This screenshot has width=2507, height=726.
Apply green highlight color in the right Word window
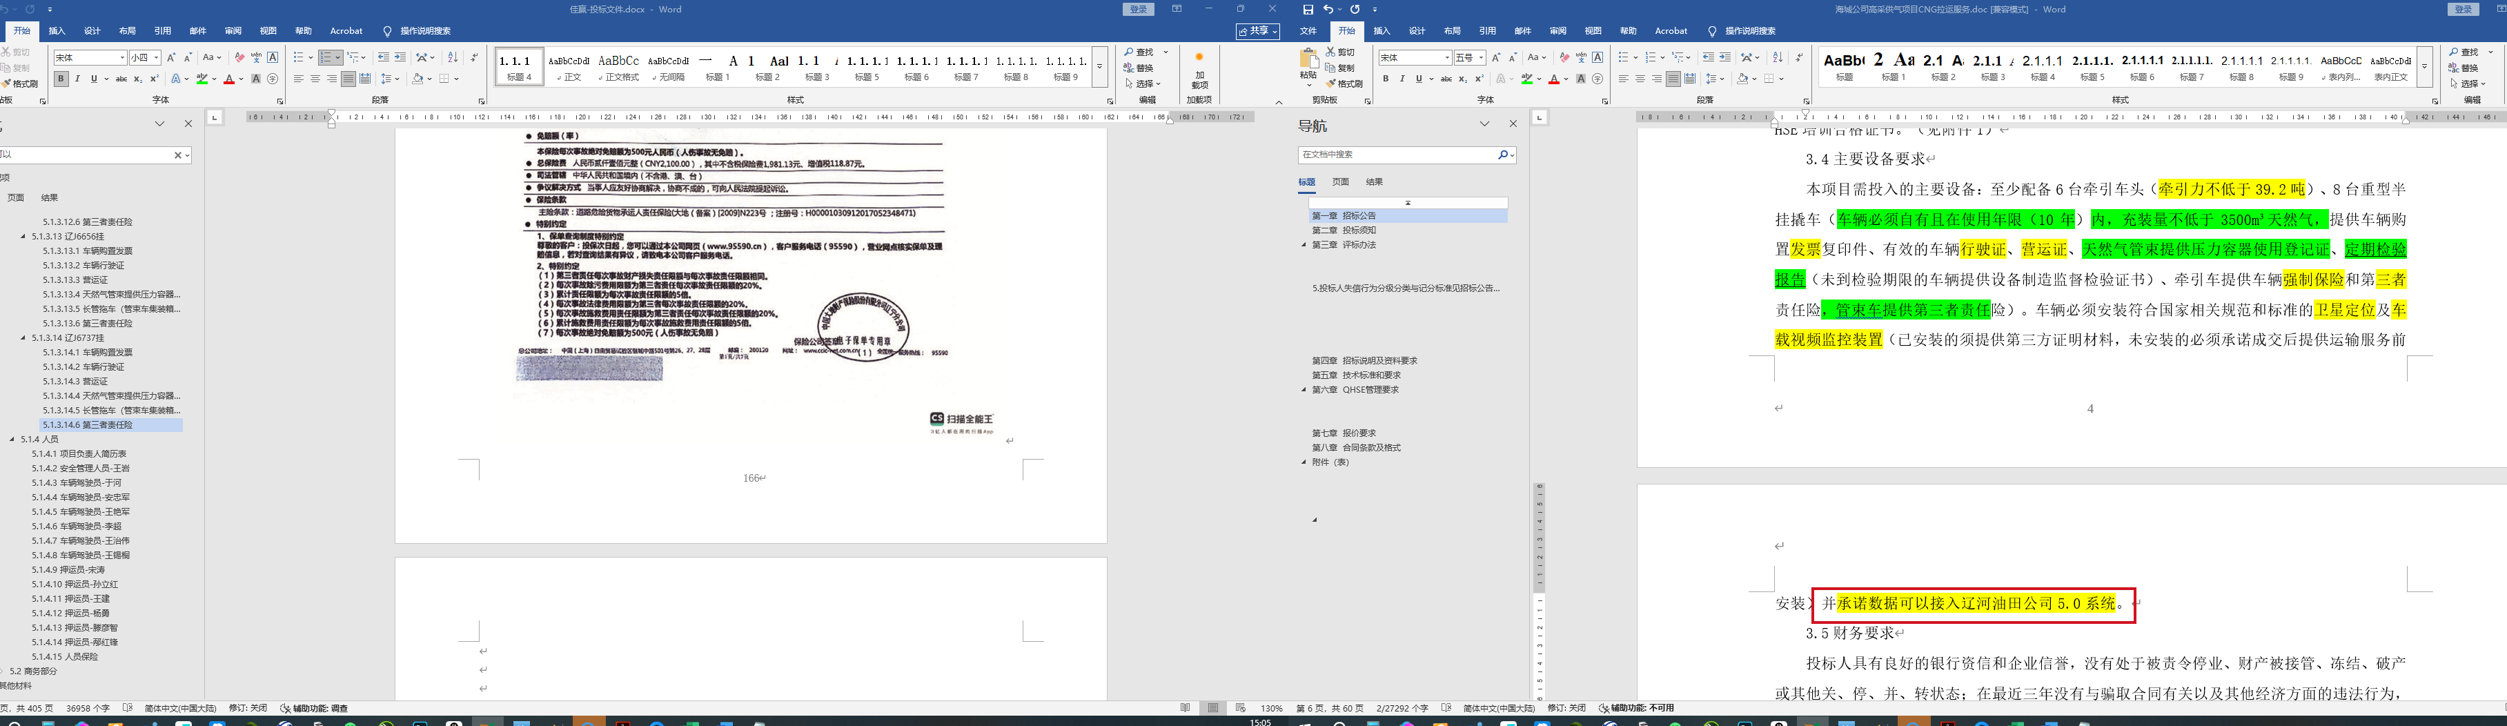click(1528, 79)
